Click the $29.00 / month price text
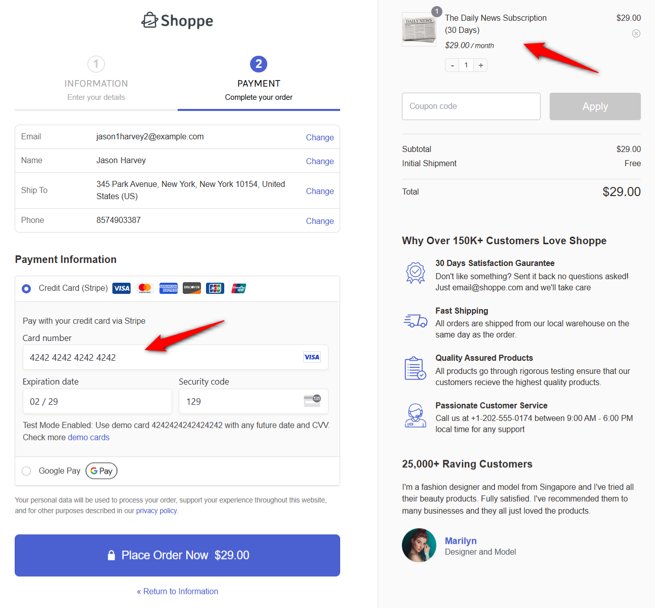655x608 pixels. pos(470,45)
